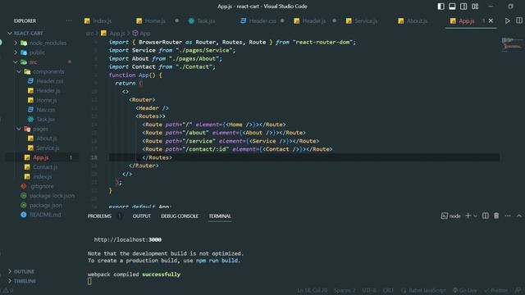
Task: Toggle the secondary side bar layout icon
Action: [x=463, y=7]
